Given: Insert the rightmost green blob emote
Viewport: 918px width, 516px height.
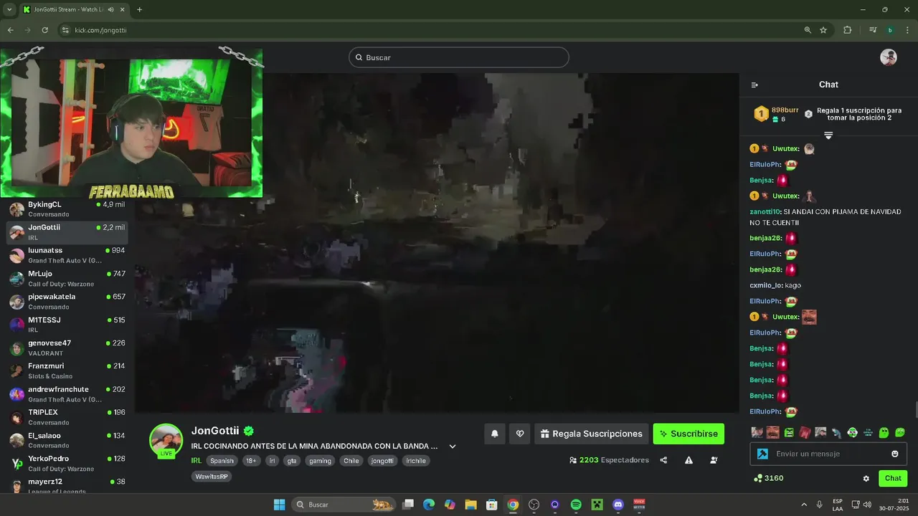Looking at the screenshot, I should point(900,432).
